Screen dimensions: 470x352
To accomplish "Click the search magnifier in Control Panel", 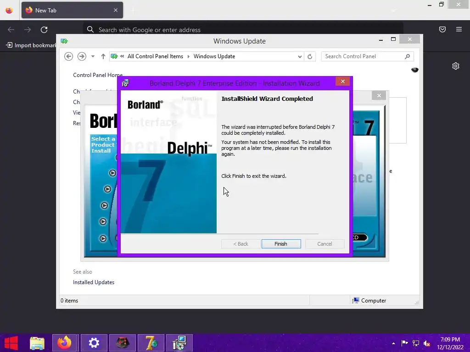I will tap(407, 56).
